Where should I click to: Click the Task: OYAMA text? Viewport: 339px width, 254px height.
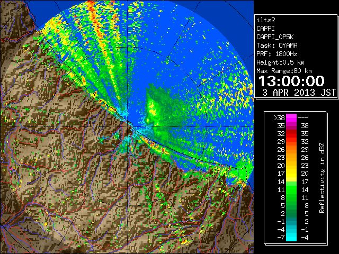tap(277, 46)
